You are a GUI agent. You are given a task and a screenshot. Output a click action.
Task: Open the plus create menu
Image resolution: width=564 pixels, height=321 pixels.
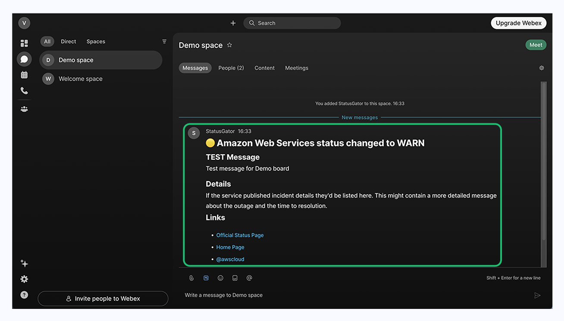pyautogui.click(x=233, y=23)
